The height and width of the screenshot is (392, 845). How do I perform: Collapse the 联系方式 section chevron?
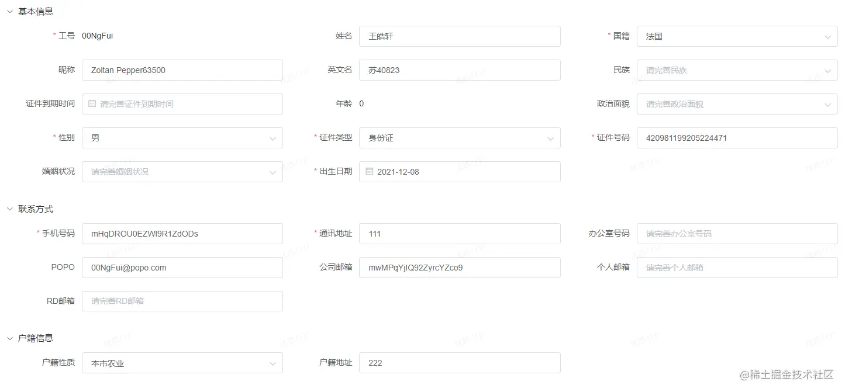click(9, 209)
